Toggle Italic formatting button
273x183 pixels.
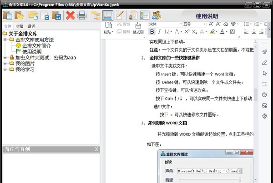click(x=159, y=32)
